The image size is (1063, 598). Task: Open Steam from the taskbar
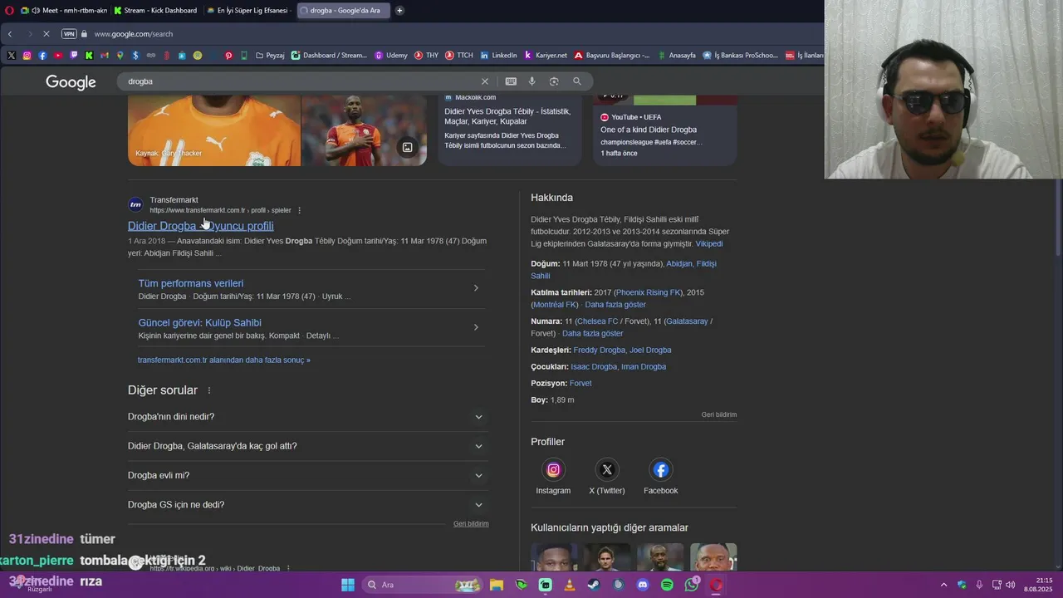[x=593, y=585]
